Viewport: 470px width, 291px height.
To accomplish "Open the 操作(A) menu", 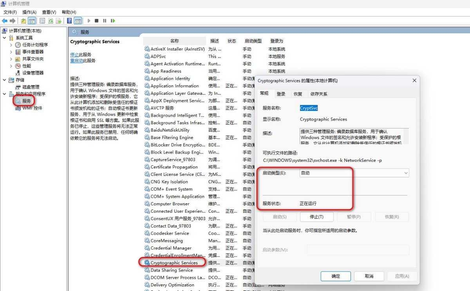I will (x=29, y=12).
